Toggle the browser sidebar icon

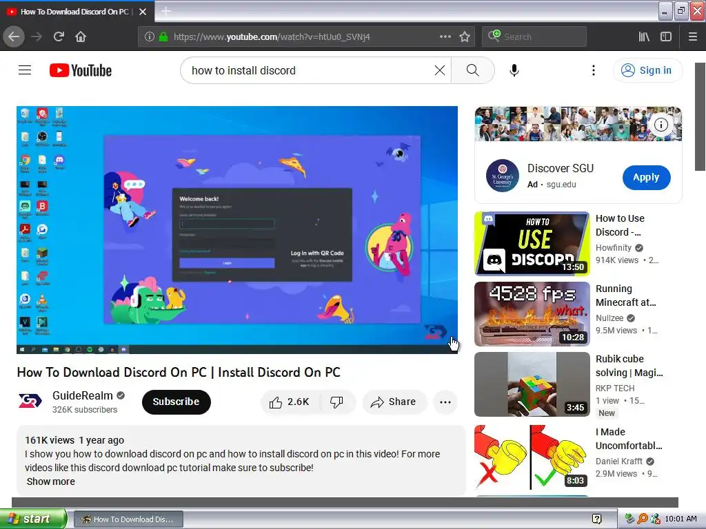(x=666, y=37)
